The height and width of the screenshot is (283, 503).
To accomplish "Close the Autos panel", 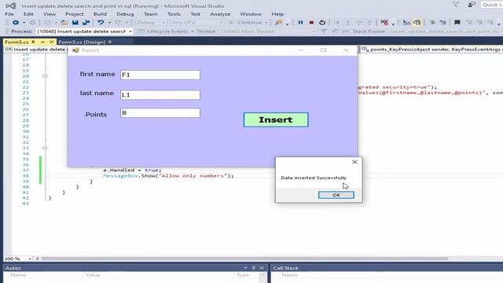I will (x=262, y=267).
